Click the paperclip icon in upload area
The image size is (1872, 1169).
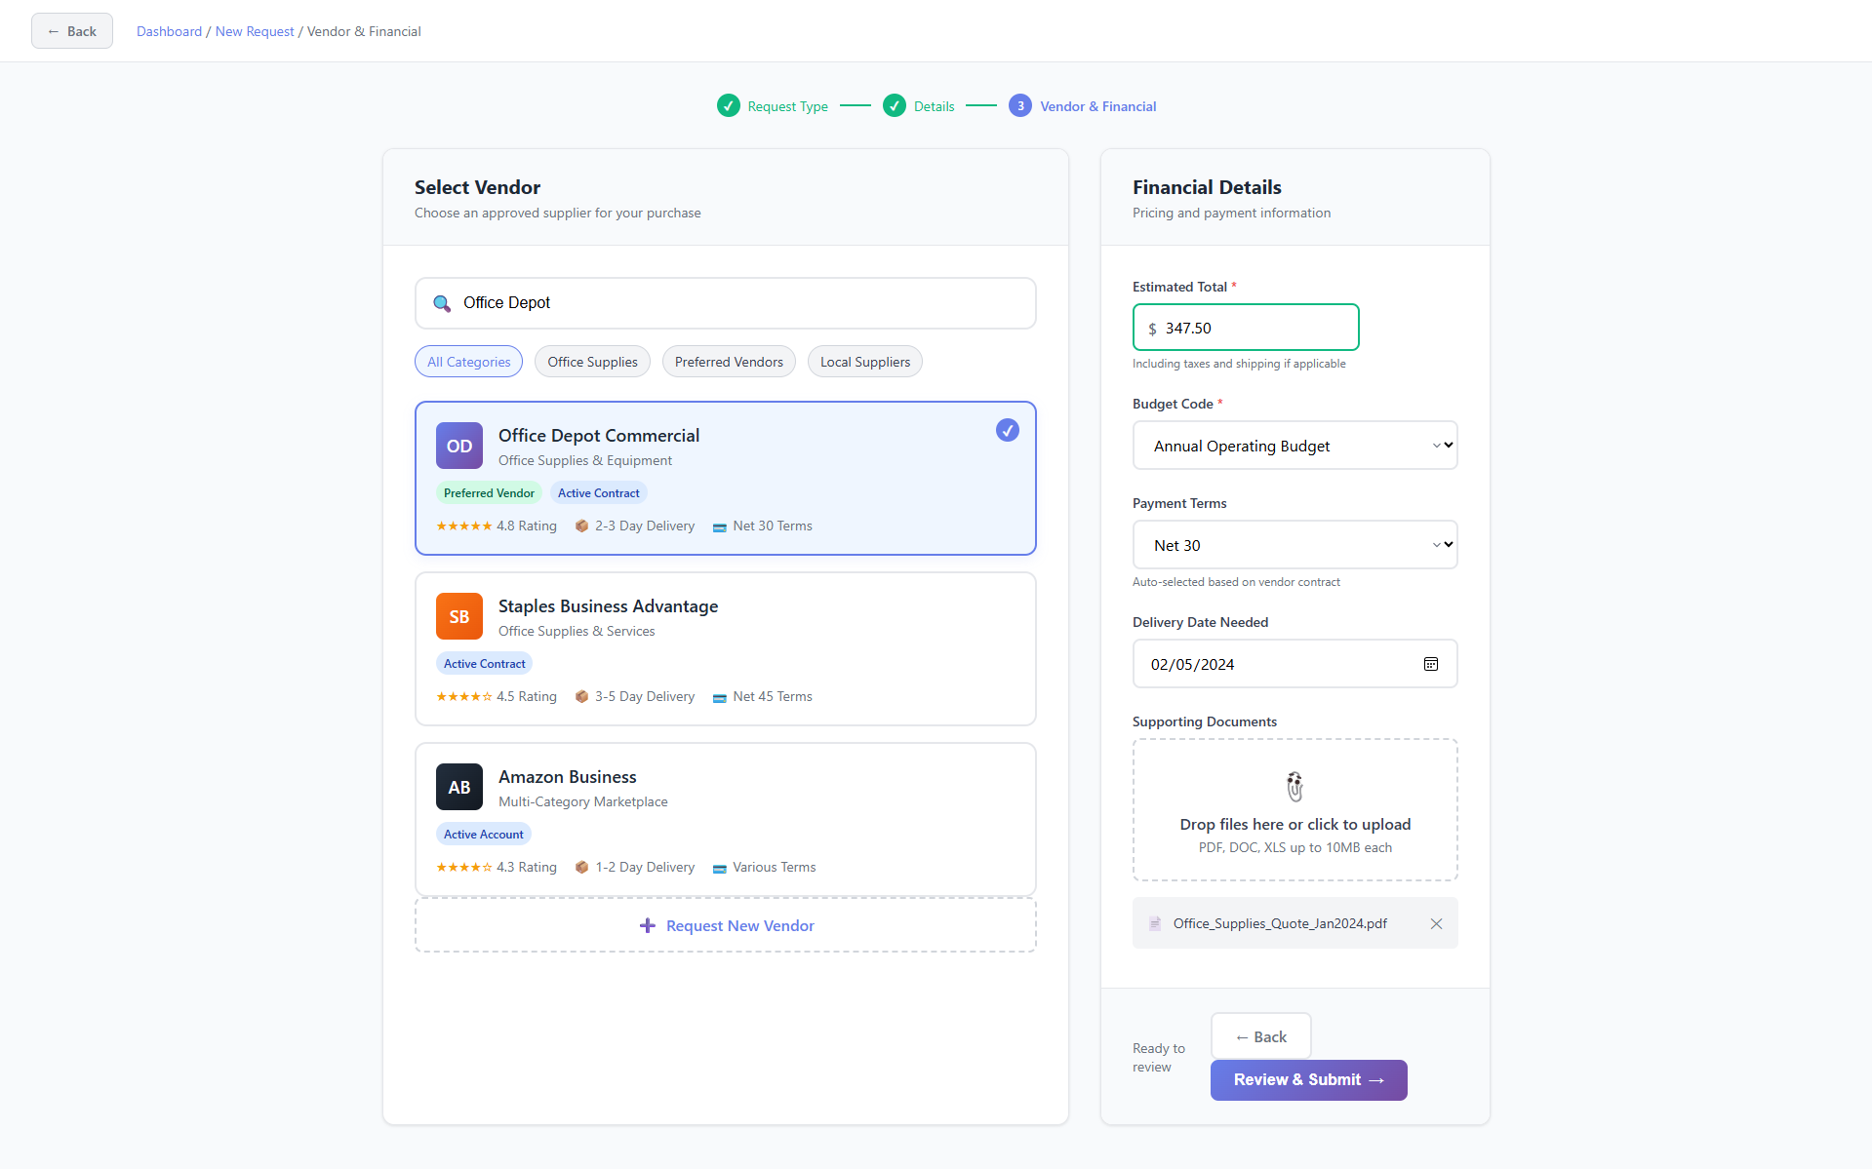point(1294,786)
